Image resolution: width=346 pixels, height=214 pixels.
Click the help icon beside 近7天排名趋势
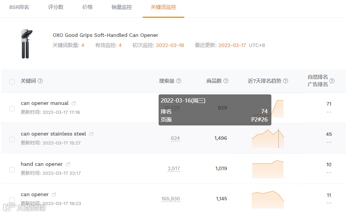click(x=285, y=81)
